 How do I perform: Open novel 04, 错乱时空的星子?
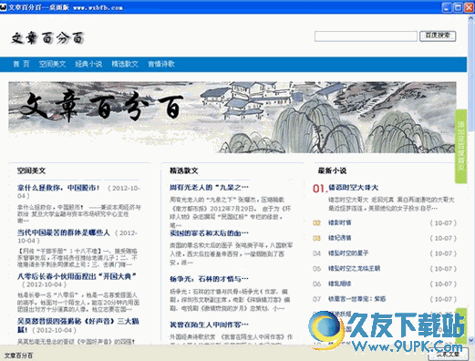pos(348,253)
